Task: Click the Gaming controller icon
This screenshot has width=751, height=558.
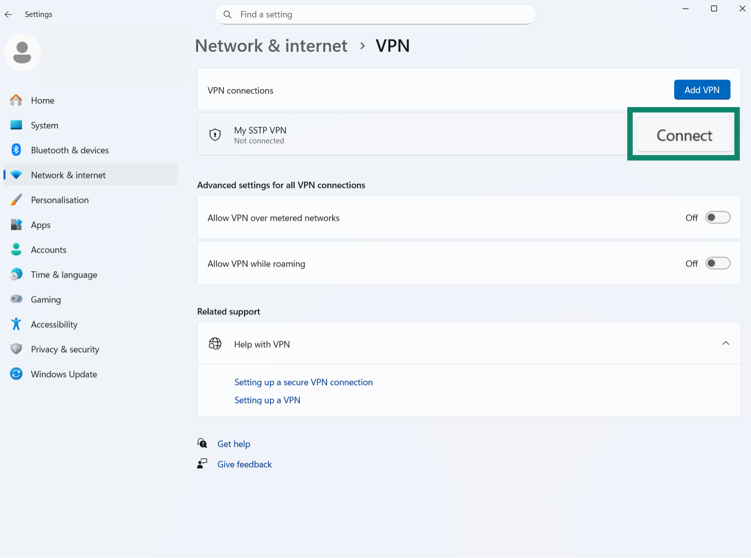Action: (16, 299)
